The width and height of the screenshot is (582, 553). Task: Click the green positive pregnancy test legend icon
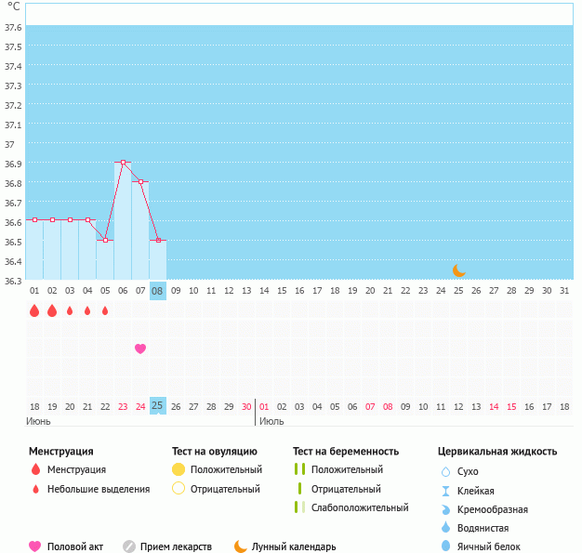click(299, 469)
